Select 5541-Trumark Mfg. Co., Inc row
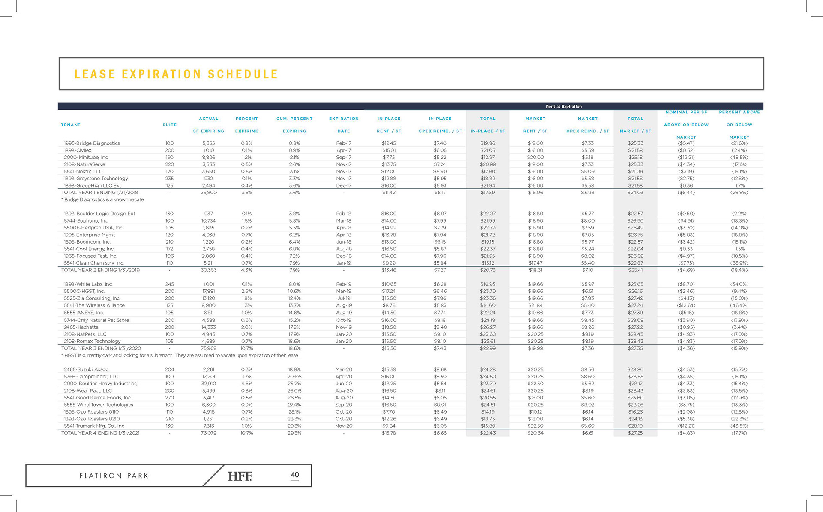 tap(94, 426)
